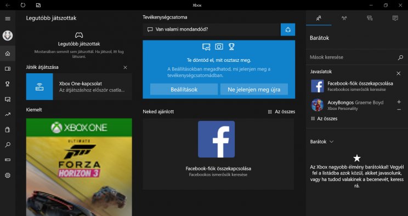Click the Beállítások button
Viewport: 408px width, 216px height.
tap(184, 89)
